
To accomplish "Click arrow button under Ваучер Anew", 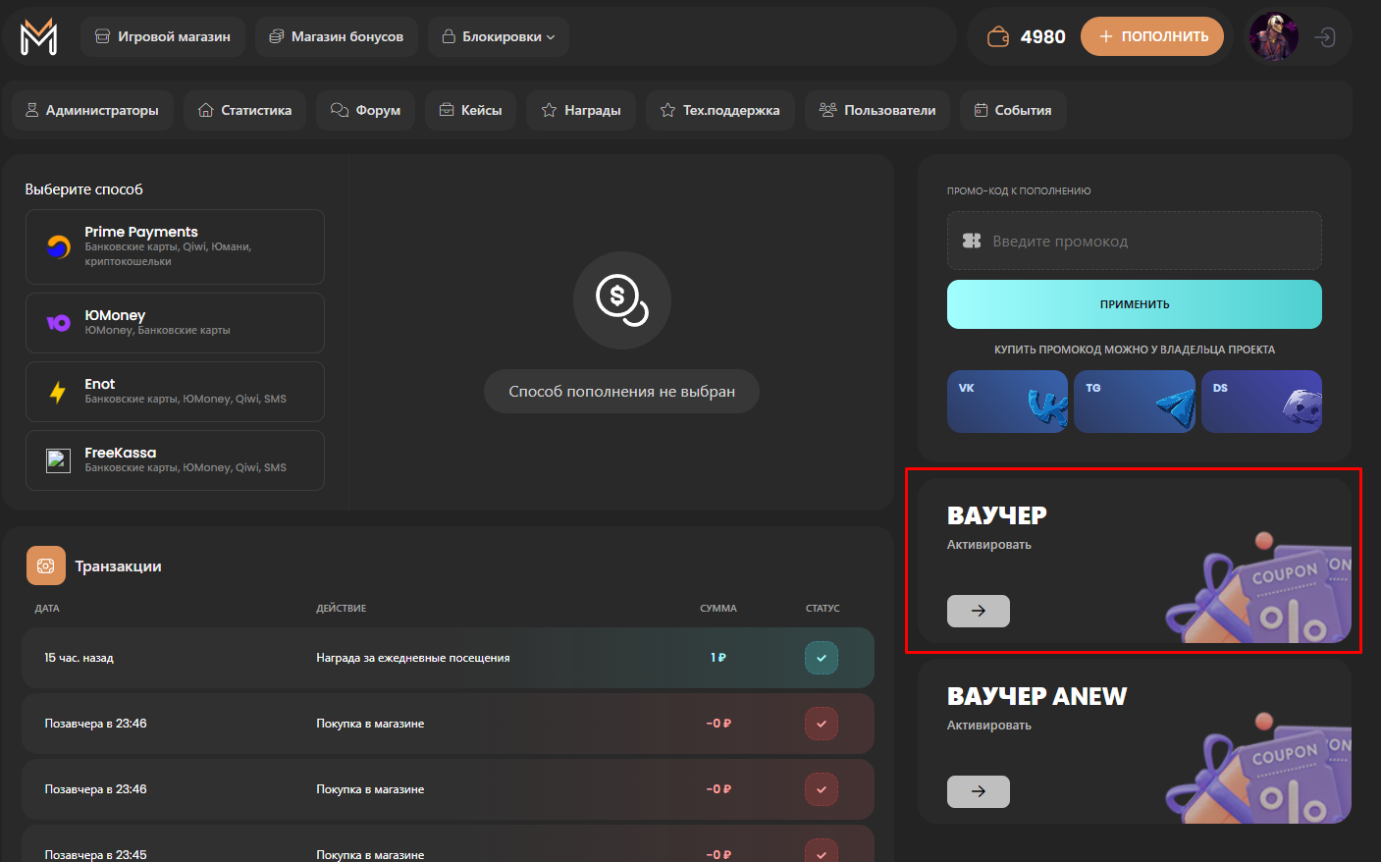I will [x=978, y=791].
